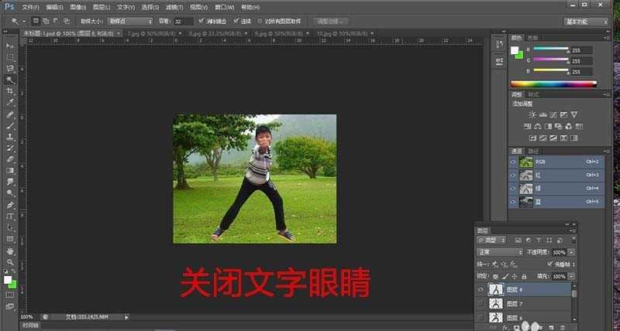The height and width of the screenshot is (331, 620).
Task: Select the Crop tool in the toolbox
Action: point(11,90)
